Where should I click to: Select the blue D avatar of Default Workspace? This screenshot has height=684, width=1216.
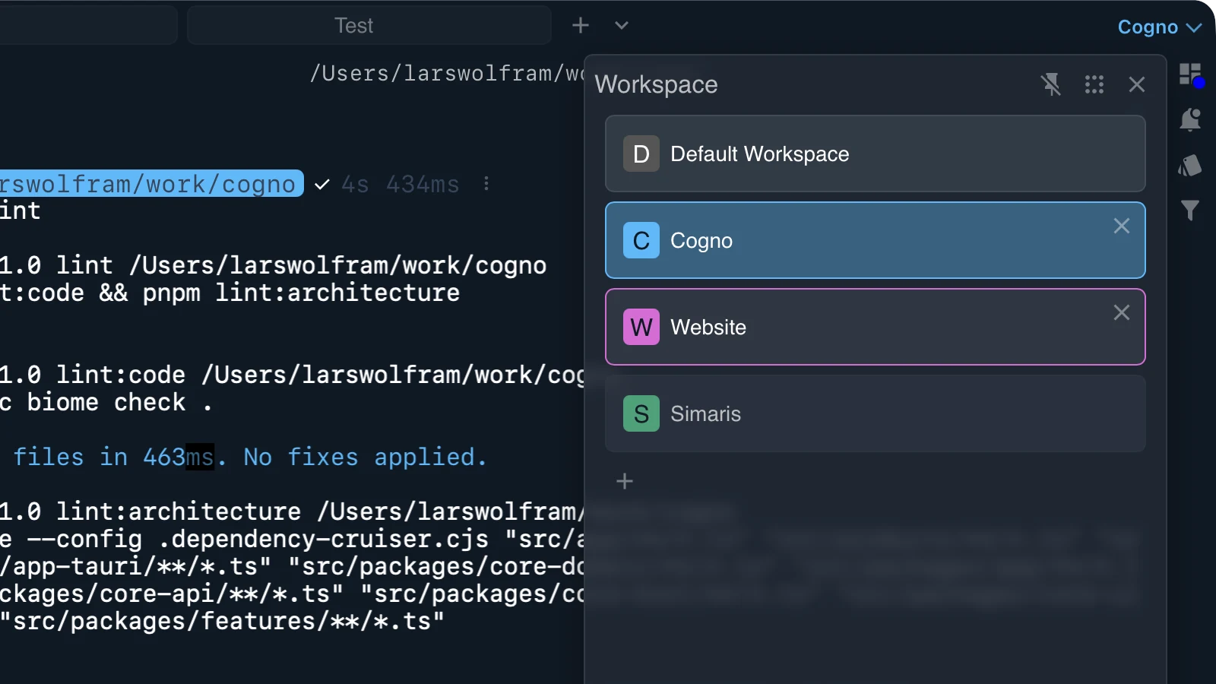(641, 154)
